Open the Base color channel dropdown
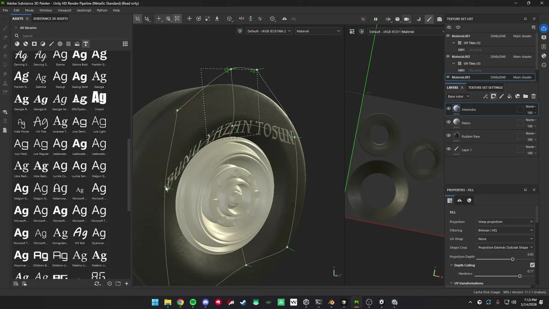549x309 pixels. coord(459,97)
